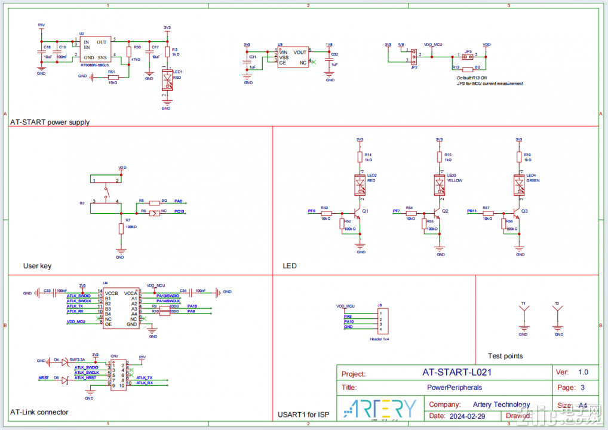Select the B2 user key switch symbol
This screenshot has width=608, height=430.
(106, 194)
